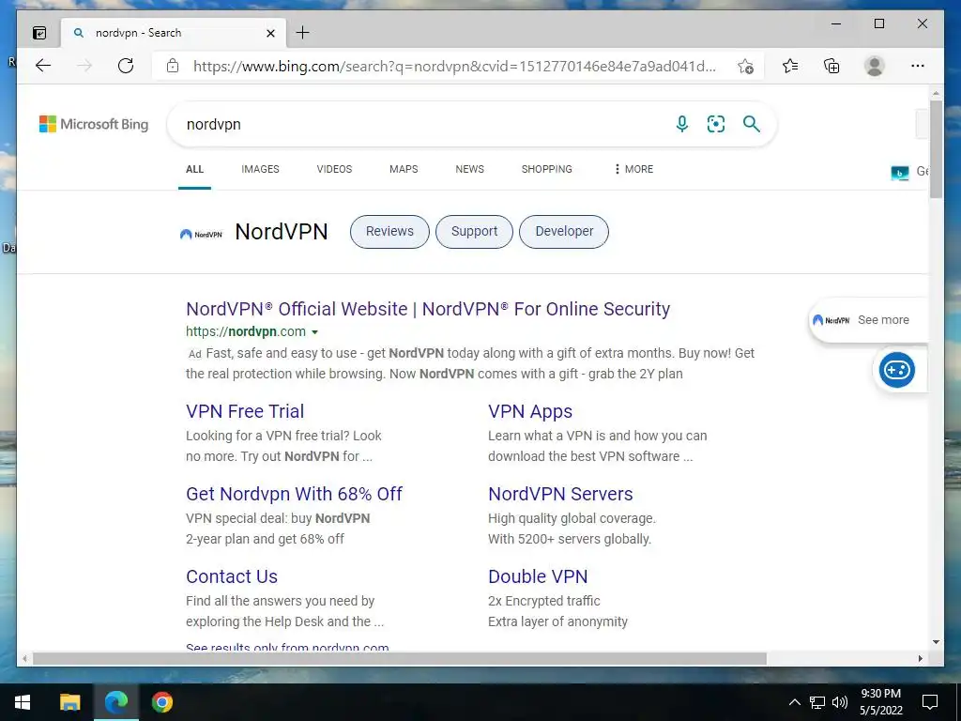Open Collections panel
Viewport: 961px width, 721px height.
click(x=831, y=66)
